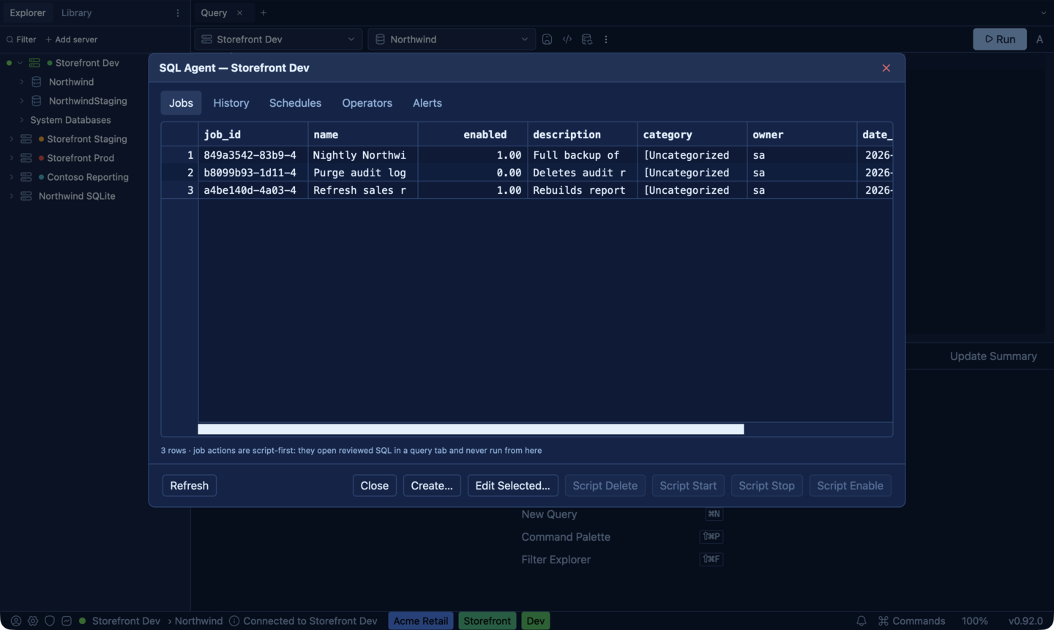
Task: Click Storefront Staging server icon
Action: [x=26, y=139]
